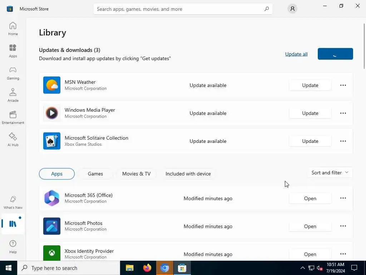The width and height of the screenshot is (366, 275).
Task: Click the muted volume tray icon
Action: point(320,268)
